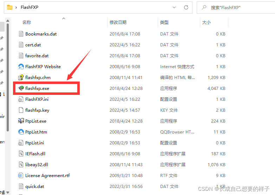Screen dimensions: 275x195
Task: Select the flashfxp.chm file name
Action: click(38, 77)
